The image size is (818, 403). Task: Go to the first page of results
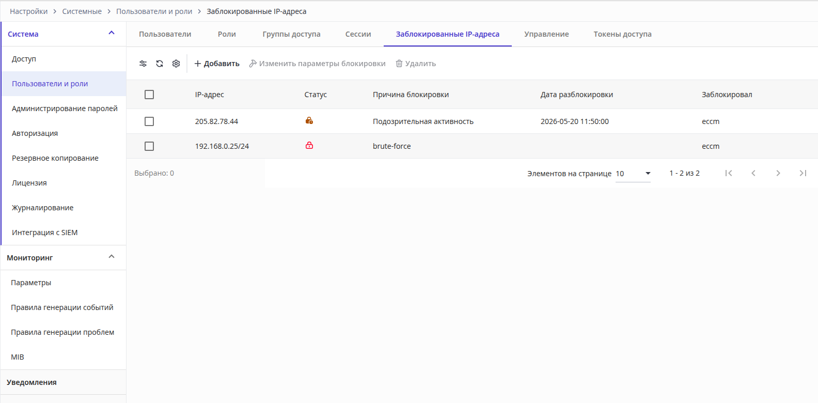[729, 173]
